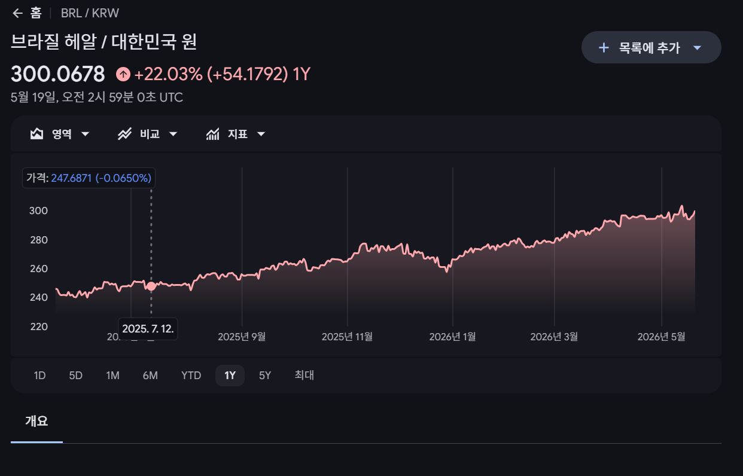Select the 5D time range
The image size is (743, 476).
[x=75, y=376]
